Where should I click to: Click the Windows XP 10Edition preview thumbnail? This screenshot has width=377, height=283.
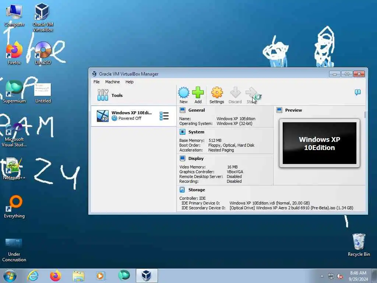click(x=319, y=143)
